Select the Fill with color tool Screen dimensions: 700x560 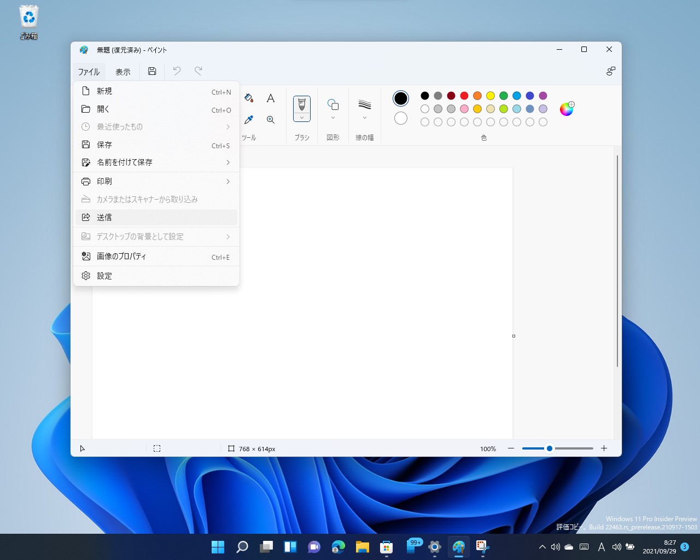[x=249, y=99]
